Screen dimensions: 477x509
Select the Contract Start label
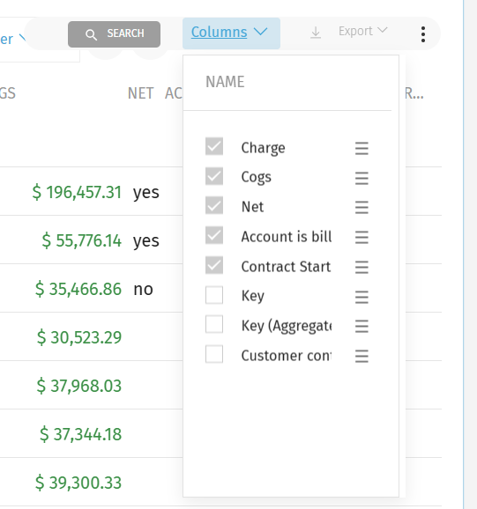click(286, 267)
